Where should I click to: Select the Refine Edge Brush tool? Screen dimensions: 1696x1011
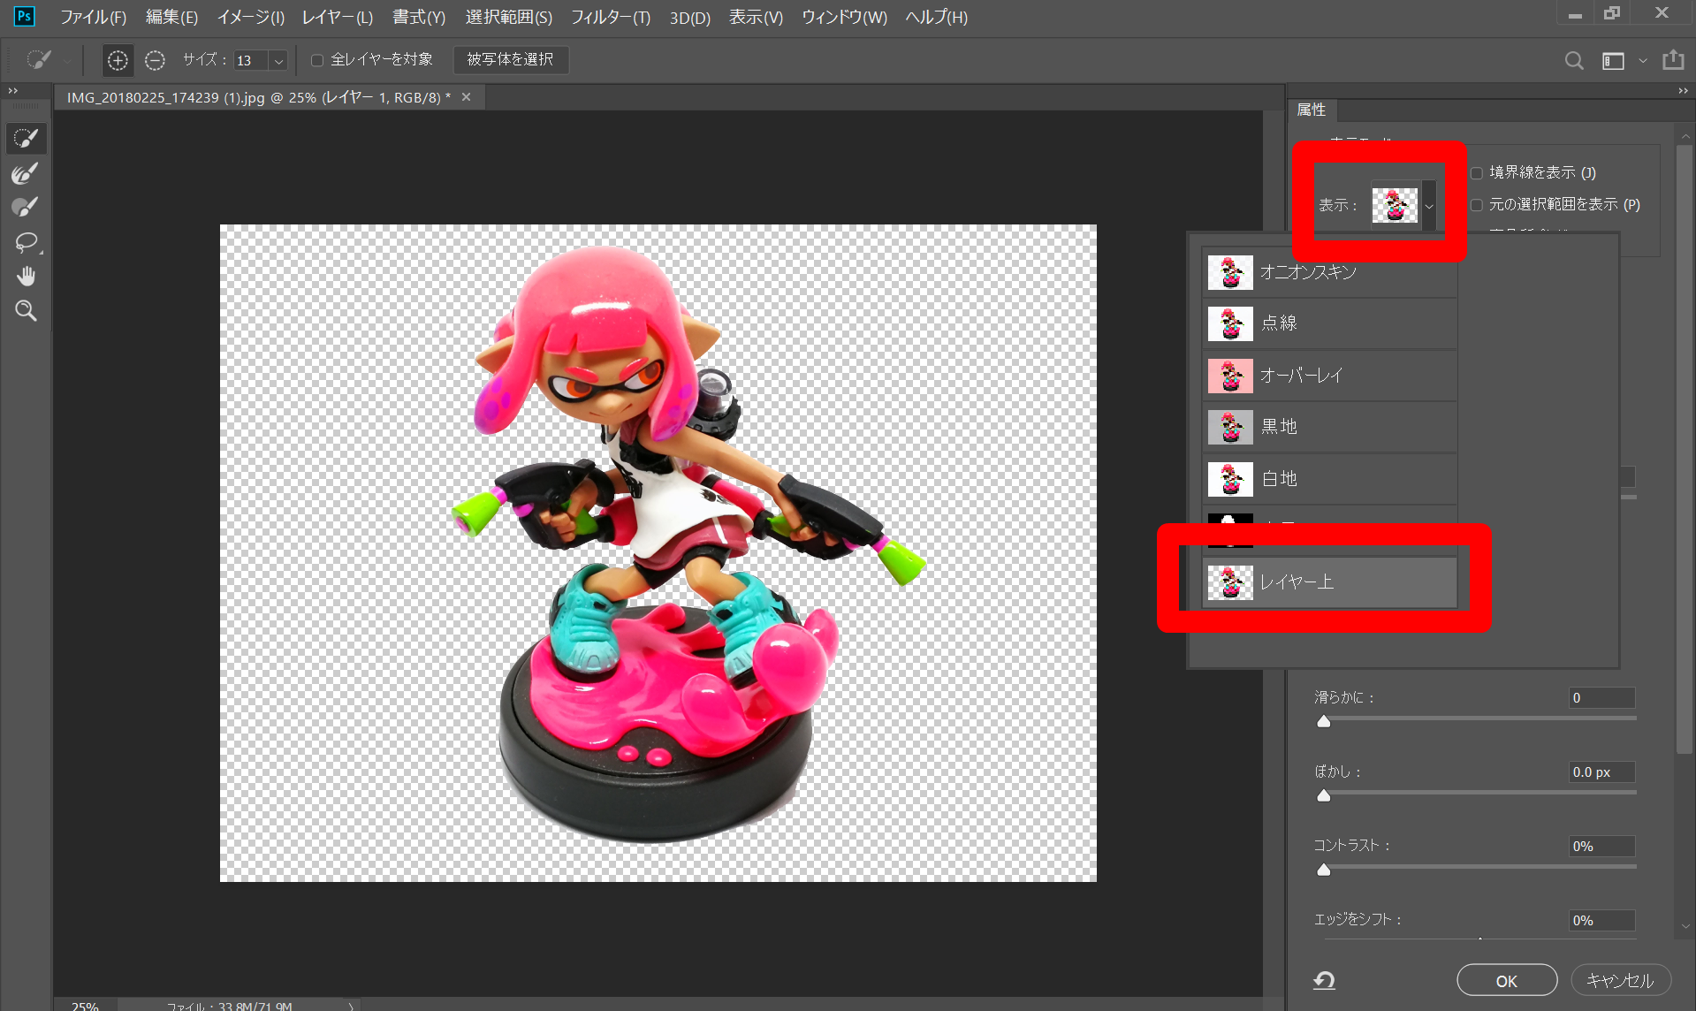(x=26, y=173)
